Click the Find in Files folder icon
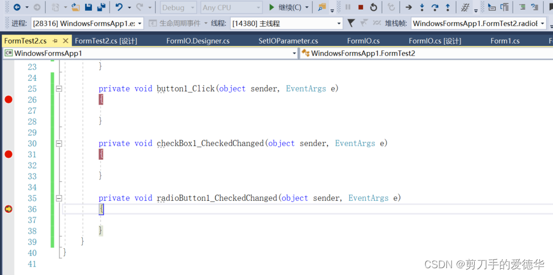 click(322, 7)
